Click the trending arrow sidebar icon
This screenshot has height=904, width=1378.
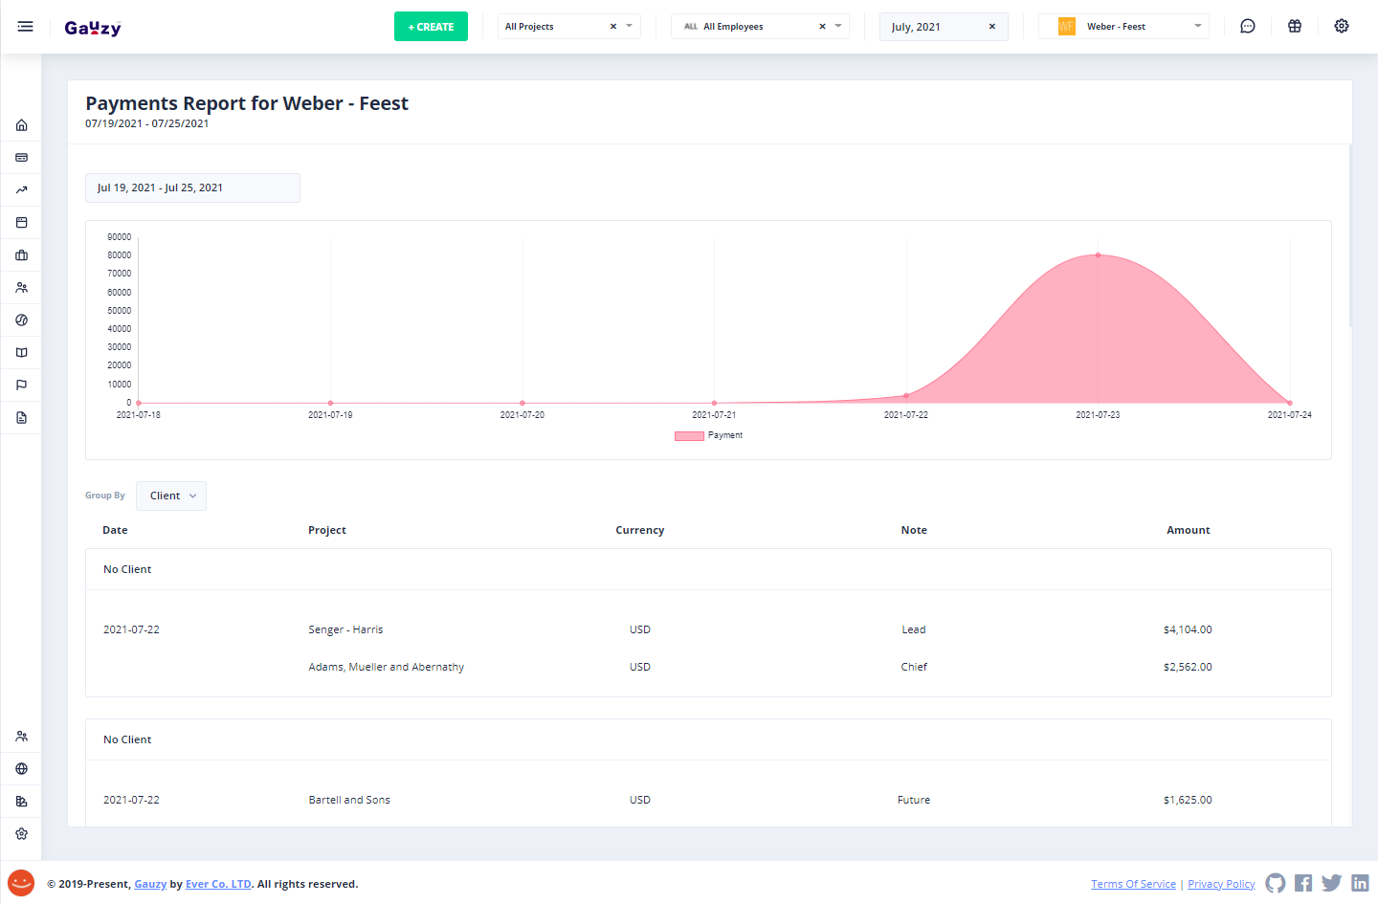(x=21, y=190)
